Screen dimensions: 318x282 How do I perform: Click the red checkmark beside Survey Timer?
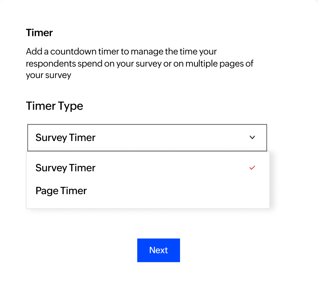[252, 167]
